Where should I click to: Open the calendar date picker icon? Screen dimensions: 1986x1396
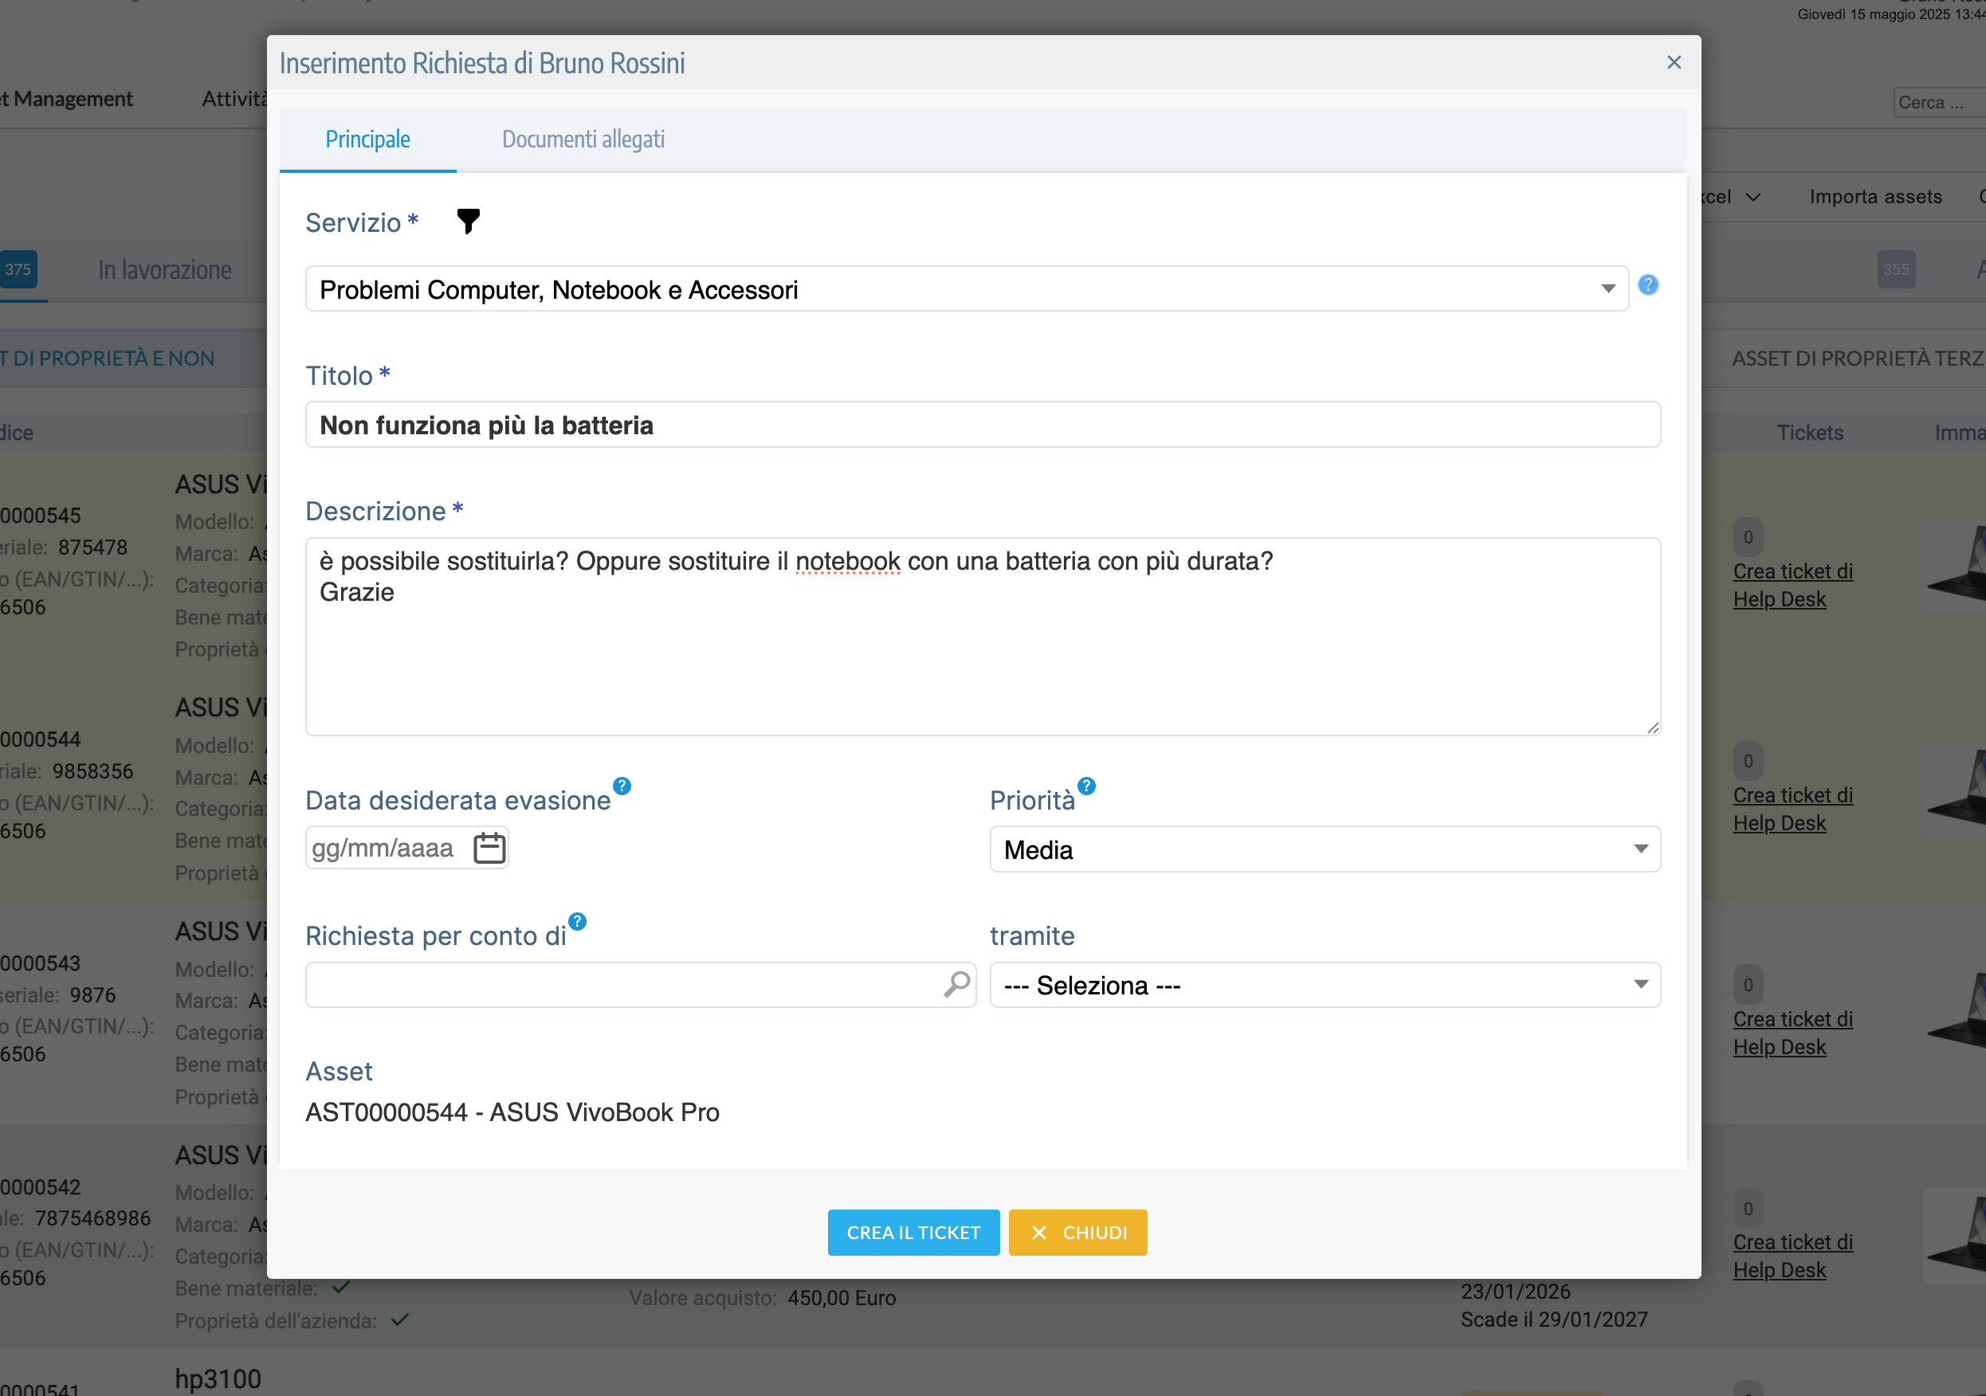click(x=489, y=848)
